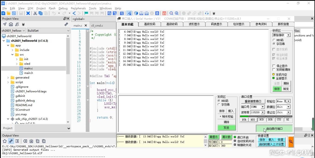Switch to the 波形显示 tab
Image resolution: width=315 pixels, height=158 pixels.
click(x=194, y=24)
